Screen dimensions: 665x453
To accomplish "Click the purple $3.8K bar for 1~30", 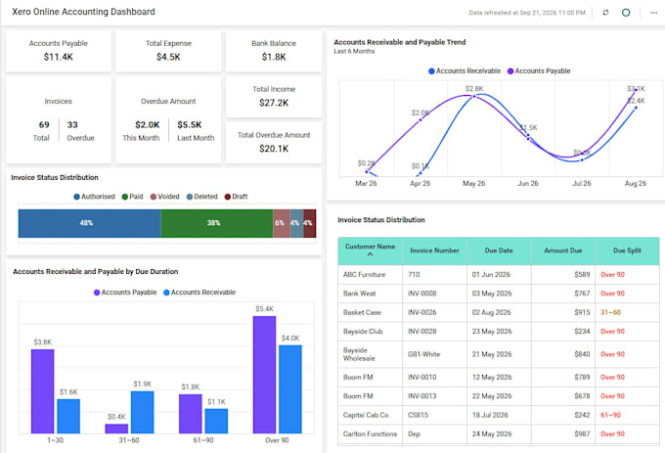I will (42, 391).
